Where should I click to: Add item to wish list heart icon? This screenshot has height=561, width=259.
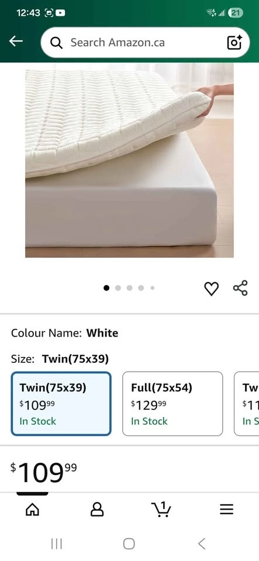(x=211, y=288)
